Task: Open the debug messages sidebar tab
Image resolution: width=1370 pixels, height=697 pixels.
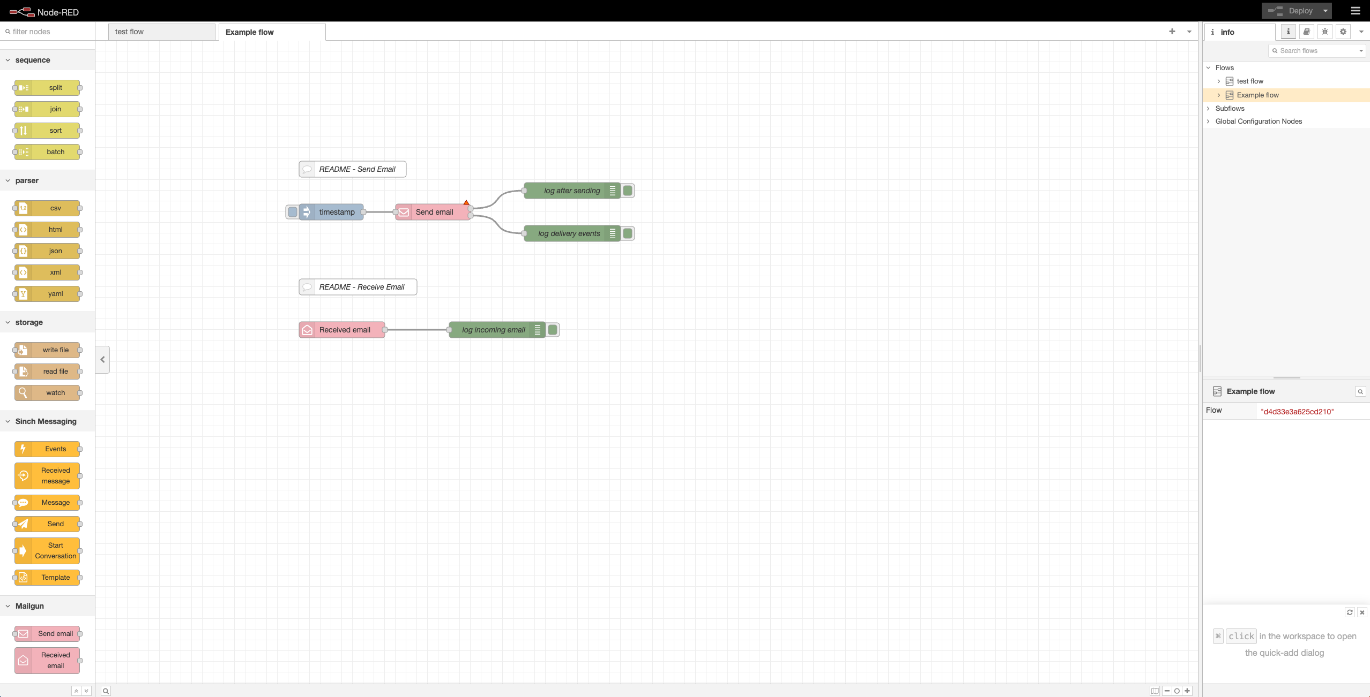Action: [x=1324, y=32]
